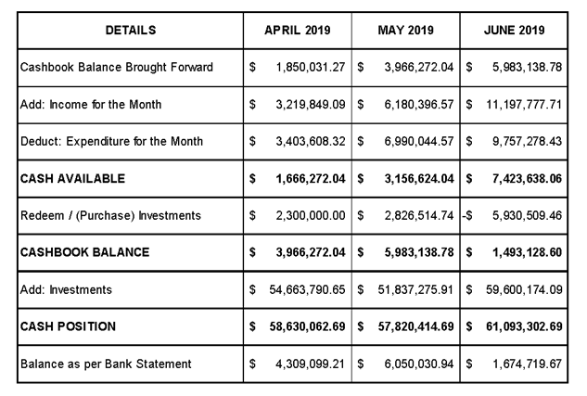
Task: Click the MAY 2019 column header
Action: (x=405, y=31)
